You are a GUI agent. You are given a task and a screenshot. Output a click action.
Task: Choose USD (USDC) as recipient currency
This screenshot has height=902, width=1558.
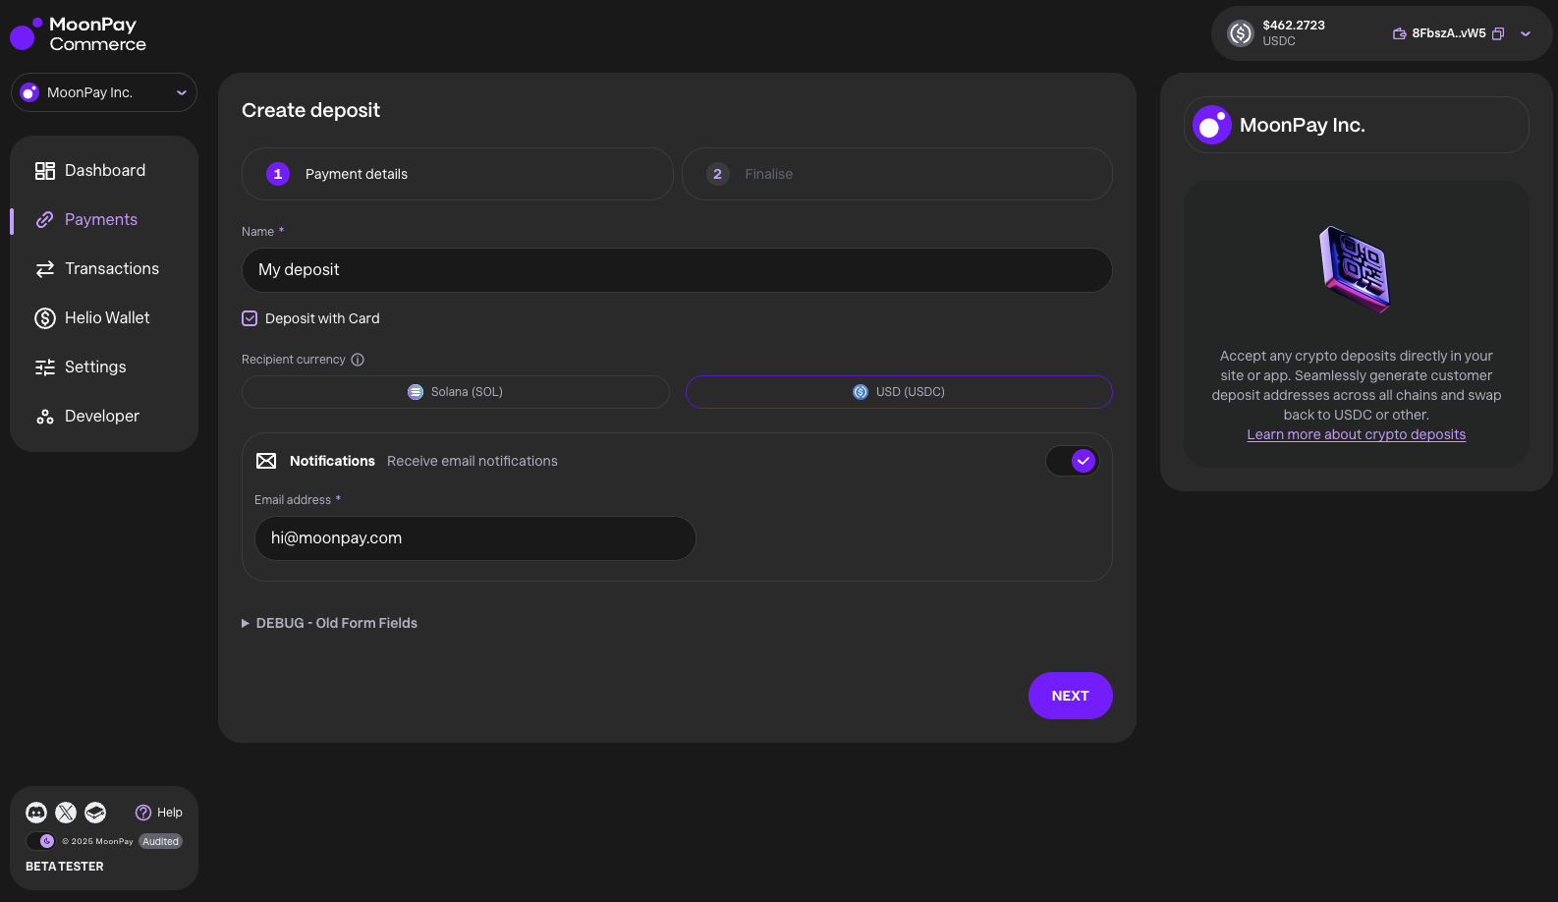tap(899, 392)
